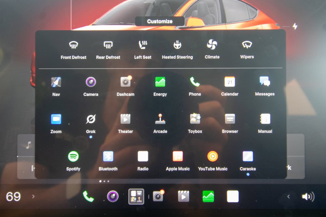
Task: Tap the speaker volume icon
Action: coord(308,197)
